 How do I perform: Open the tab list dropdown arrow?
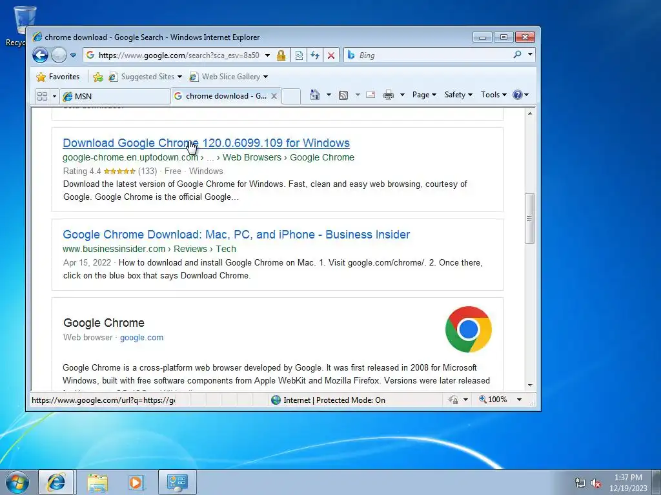(54, 97)
